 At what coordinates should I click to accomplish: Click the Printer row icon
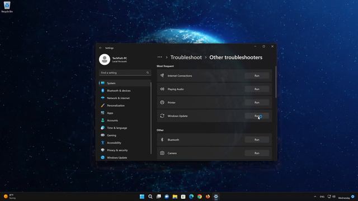pos(162,102)
